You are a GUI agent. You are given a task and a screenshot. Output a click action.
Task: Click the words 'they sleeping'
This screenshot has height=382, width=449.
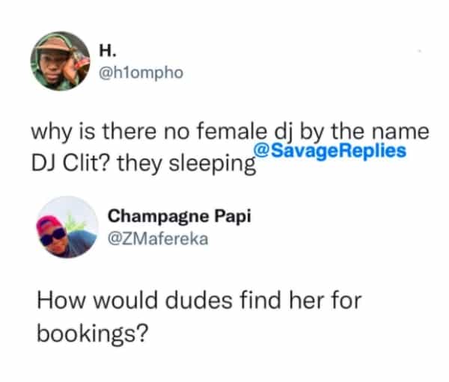(x=186, y=164)
